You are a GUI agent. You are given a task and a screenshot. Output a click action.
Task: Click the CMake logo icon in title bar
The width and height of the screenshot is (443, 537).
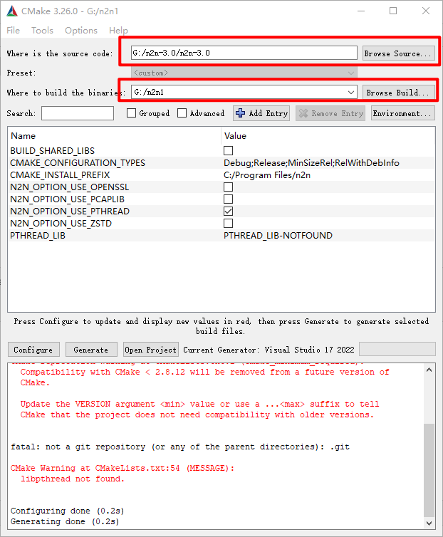(11, 11)
